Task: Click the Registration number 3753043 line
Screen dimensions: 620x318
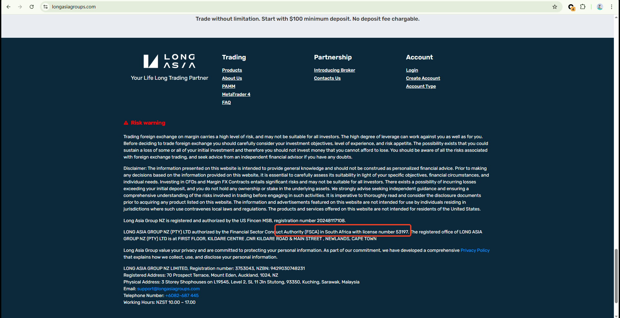Action: click(x=214, y=268)
